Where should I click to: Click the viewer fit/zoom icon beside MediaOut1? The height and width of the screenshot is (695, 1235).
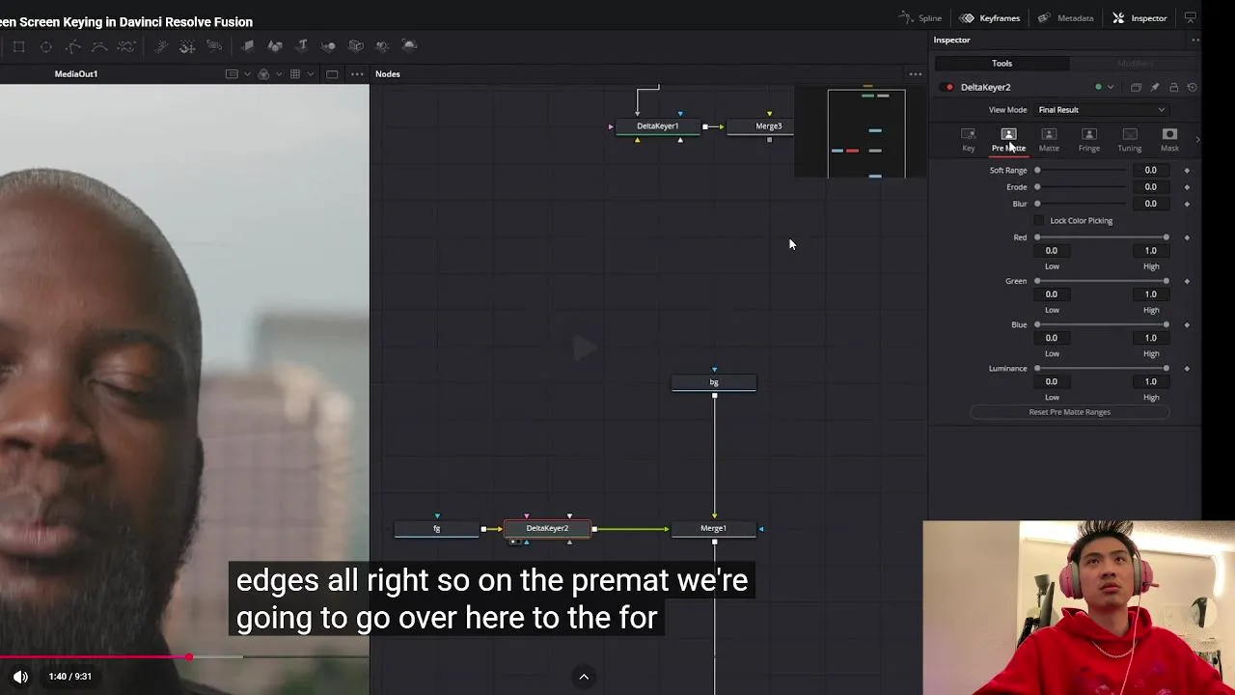[232, 74]
